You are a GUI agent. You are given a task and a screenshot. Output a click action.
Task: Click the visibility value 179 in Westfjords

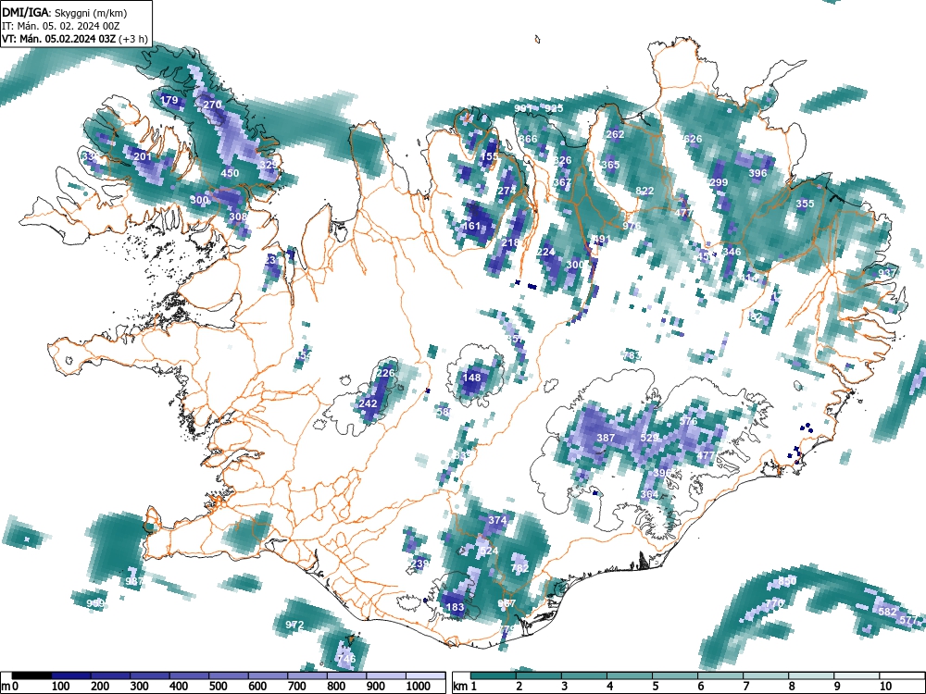(x=169, y=100)
